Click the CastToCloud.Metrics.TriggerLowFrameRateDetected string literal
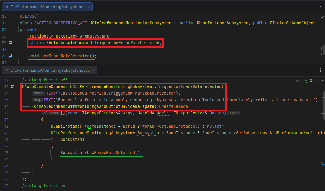Screen dimensions: 325x191 click(x=117, y=93)
